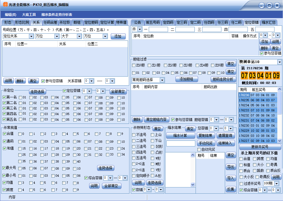The height and width of the screenshot is (201, 283).
Task: Check the 出0胆 checkbox
Action: (x=134, y=65)
